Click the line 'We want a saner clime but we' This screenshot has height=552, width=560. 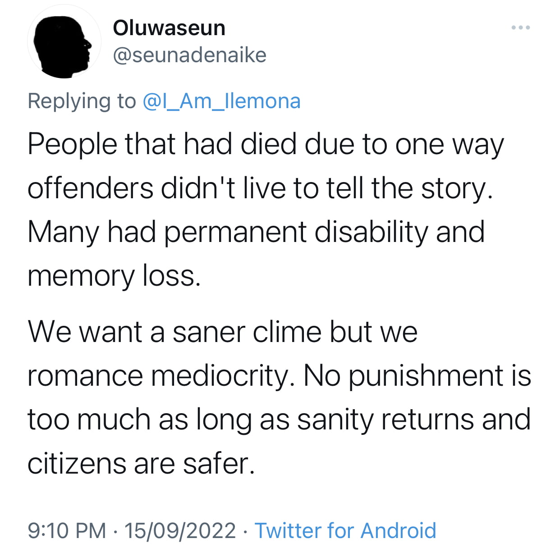click(223, 332)
